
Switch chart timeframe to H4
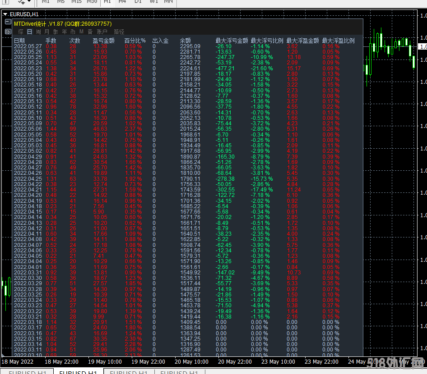122,2
